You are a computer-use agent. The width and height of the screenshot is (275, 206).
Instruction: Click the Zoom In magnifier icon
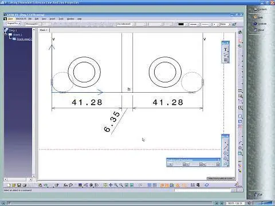(116, 185)
